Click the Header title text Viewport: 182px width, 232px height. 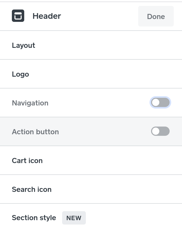(x=47, y=16)
